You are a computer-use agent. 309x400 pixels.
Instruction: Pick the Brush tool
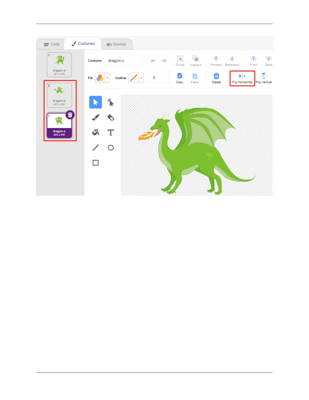click(x=96, y=117)
